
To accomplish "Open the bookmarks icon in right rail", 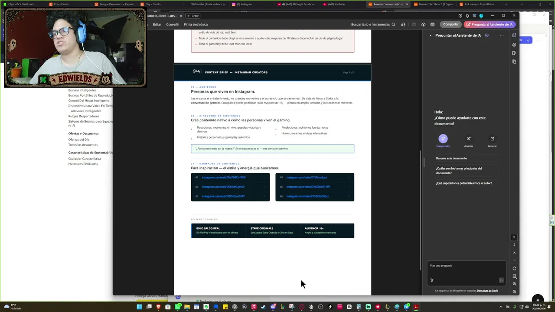I will point(514,53).
